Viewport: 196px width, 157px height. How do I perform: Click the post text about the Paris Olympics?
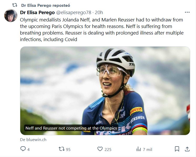(x=101, y=30)
